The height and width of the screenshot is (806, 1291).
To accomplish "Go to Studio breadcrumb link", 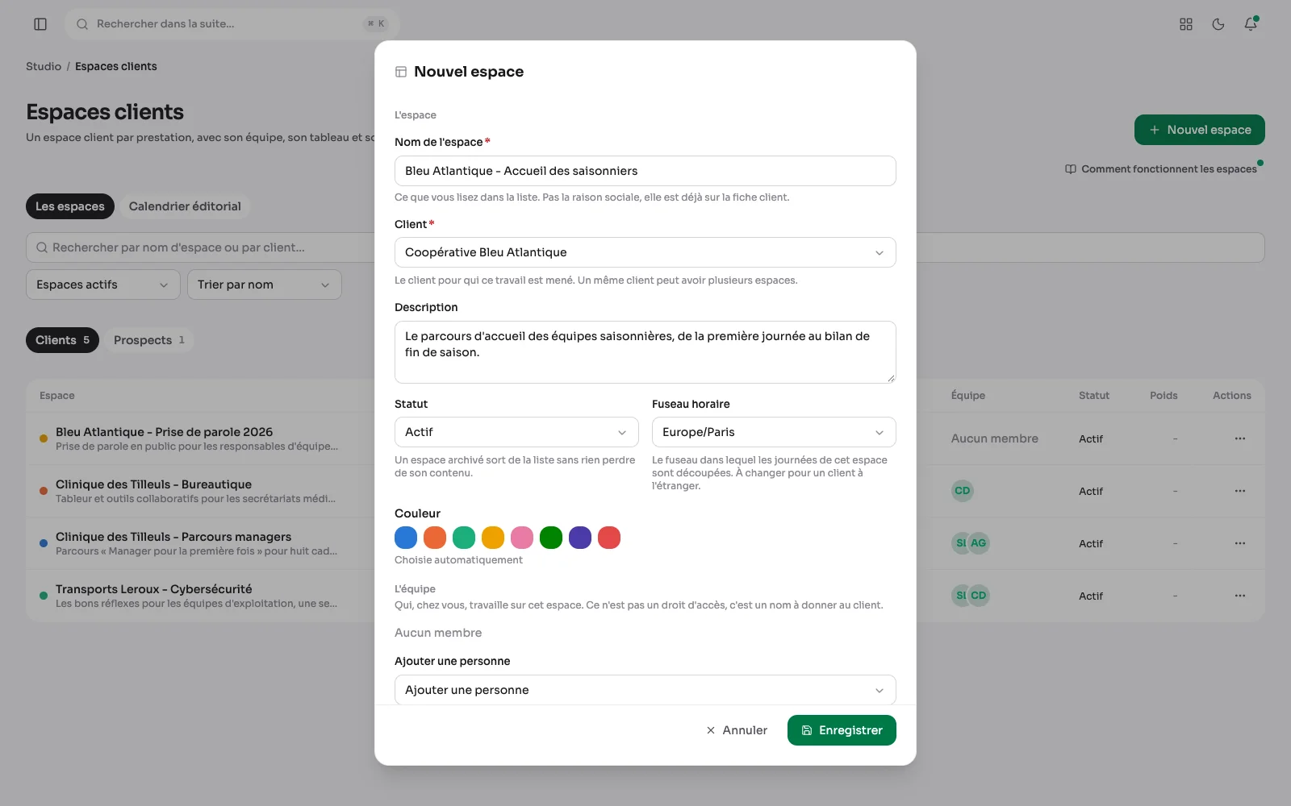I will pos(44,66).
